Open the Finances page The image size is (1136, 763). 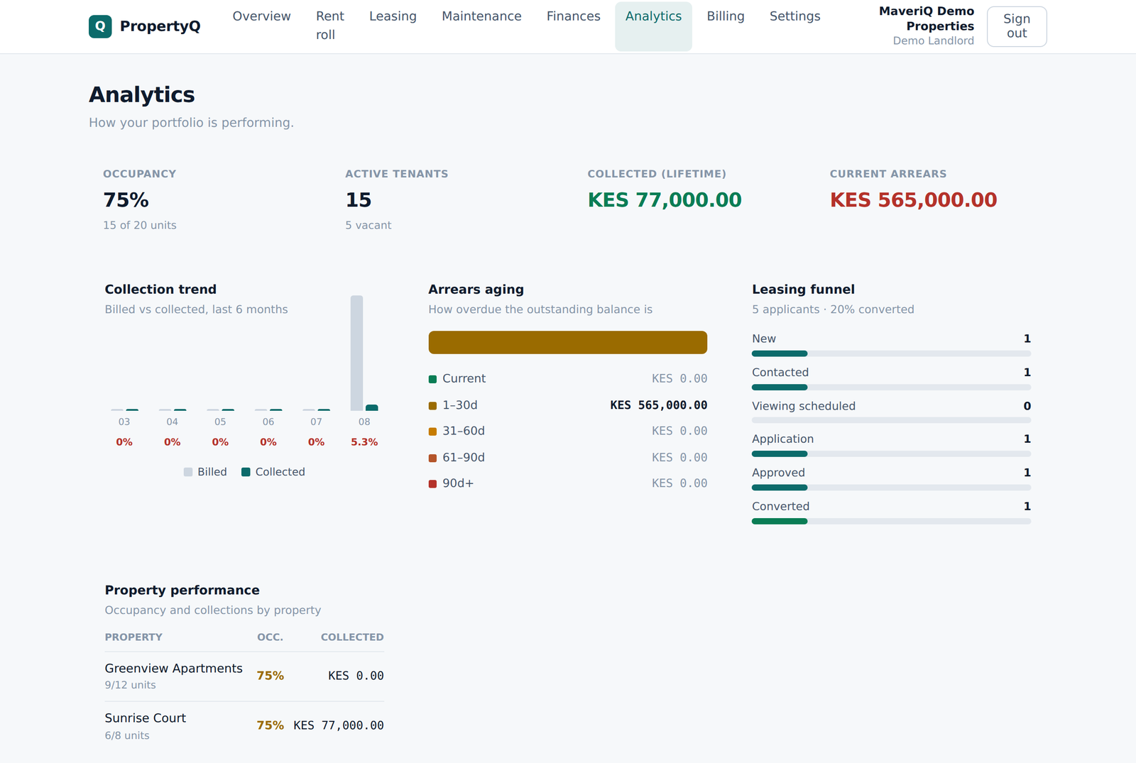click(573, 16)
